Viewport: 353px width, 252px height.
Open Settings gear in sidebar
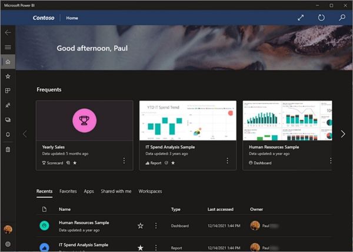pyautogui.click(x=8, y=244)
